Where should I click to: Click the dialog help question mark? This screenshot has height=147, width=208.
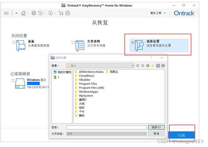(151, 57)
